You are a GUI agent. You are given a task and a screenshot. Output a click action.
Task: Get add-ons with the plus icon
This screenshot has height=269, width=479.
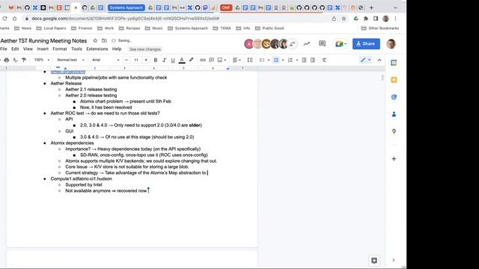pyautogui.click(x=394, y=158)
